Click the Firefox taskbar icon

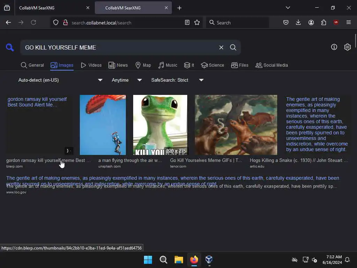tap(194, 260)
